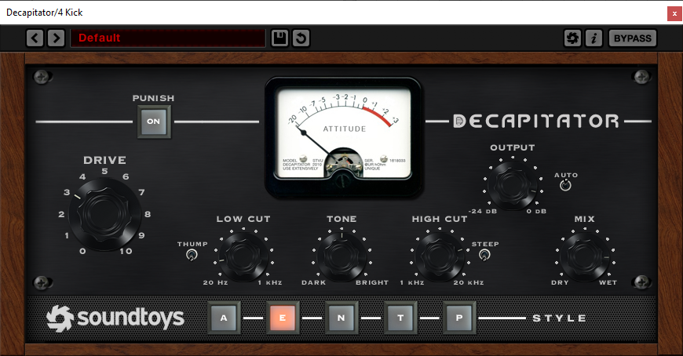Screen dimensions: 683x356
Task: Click the drive scale number 5
Action: tap(104, 171)
